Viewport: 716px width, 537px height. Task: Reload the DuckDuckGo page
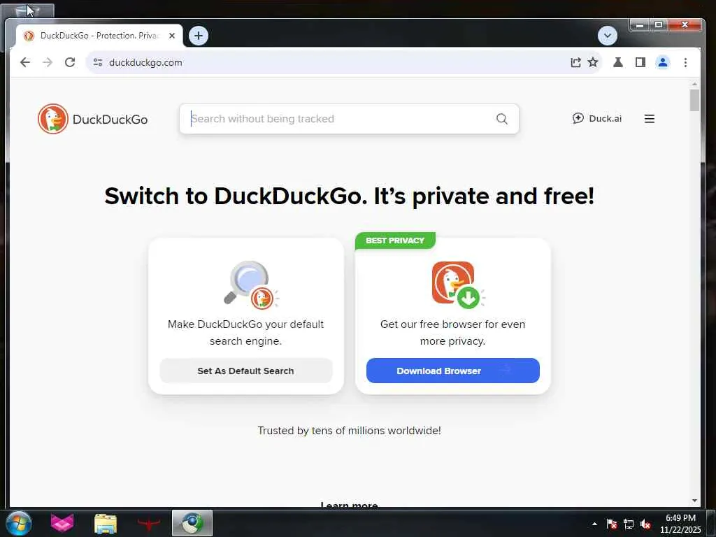point(70,62)
